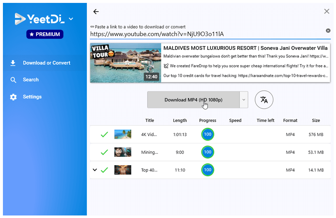
Task: Expand the Top 40 row chevron
Action: pos(95,170)
